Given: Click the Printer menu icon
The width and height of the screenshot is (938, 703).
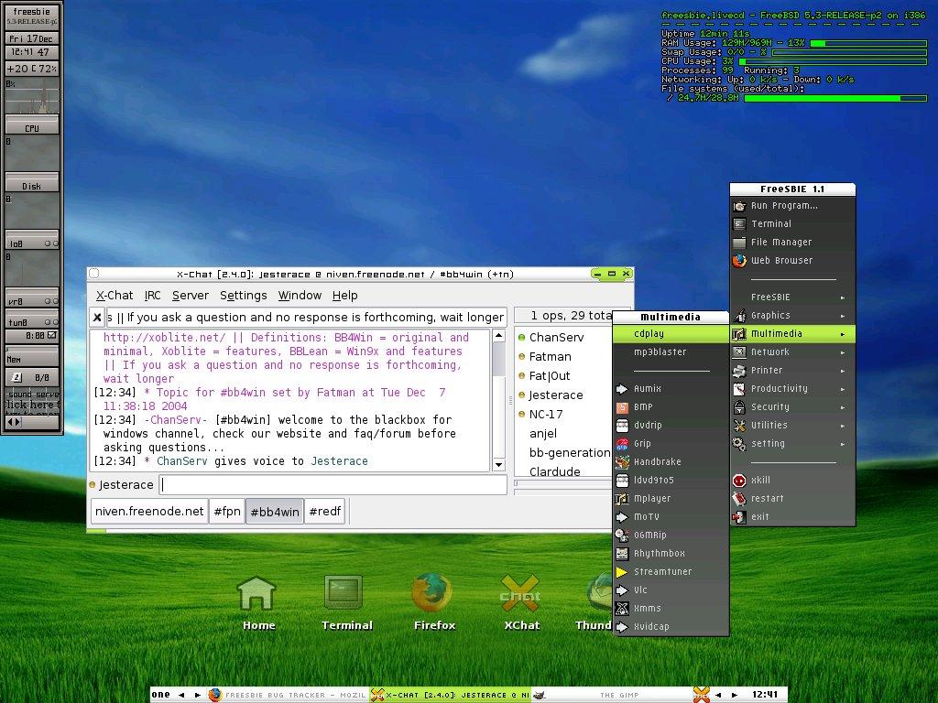Looking at the screenshot, I should point(739,371).
